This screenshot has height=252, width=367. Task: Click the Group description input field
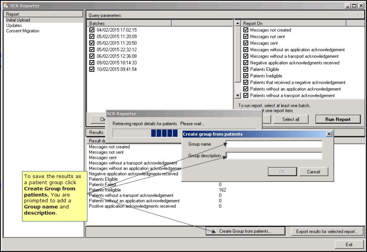pos(274,156)
